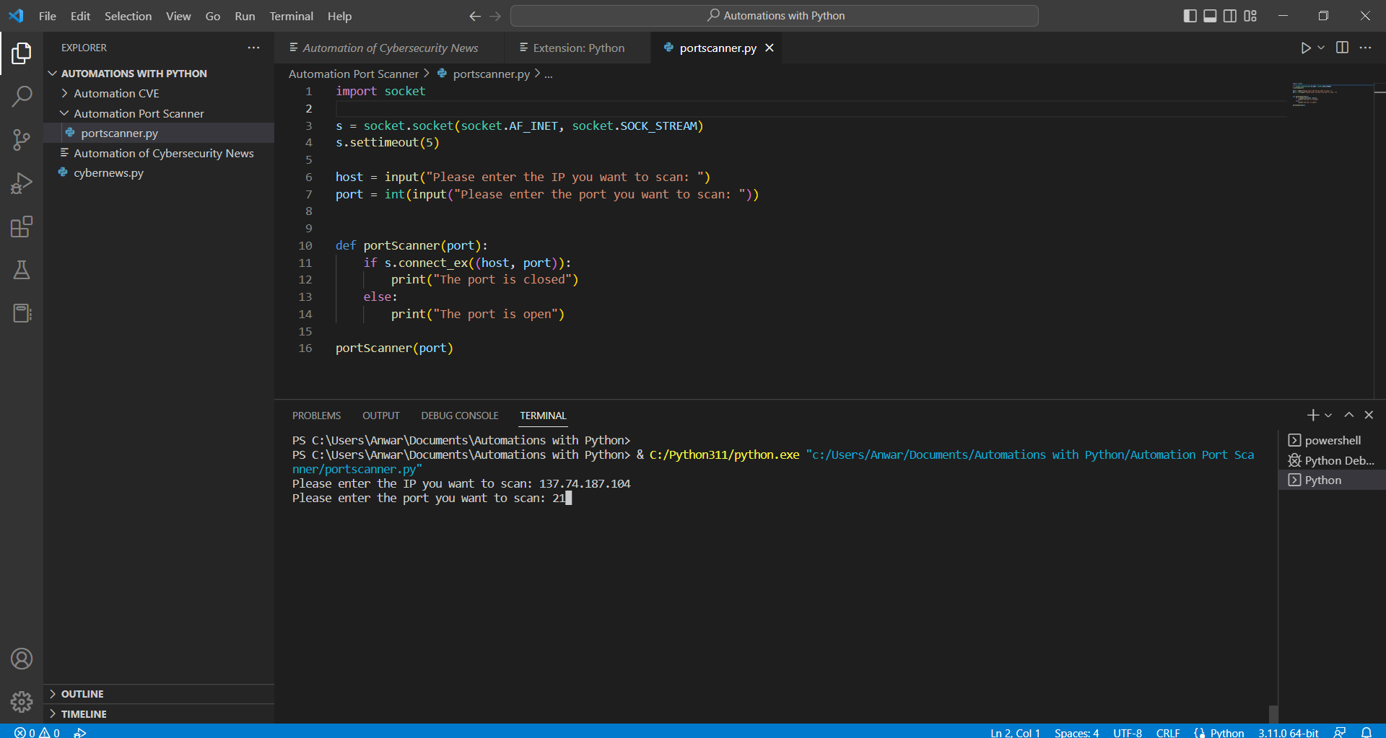
Task: Open notifications bell in status bar
Action: [x=1367, y=732]
